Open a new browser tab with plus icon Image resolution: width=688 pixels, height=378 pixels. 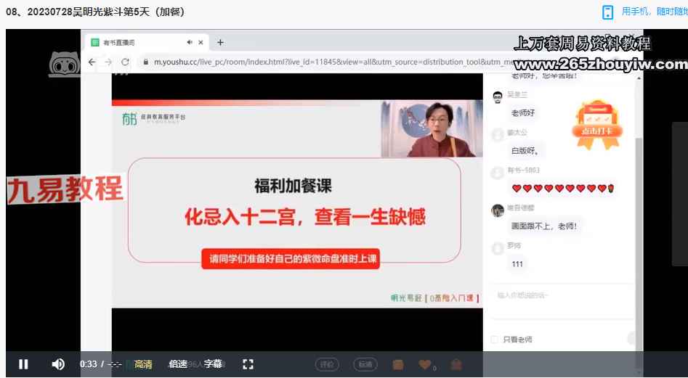[221, 42]
